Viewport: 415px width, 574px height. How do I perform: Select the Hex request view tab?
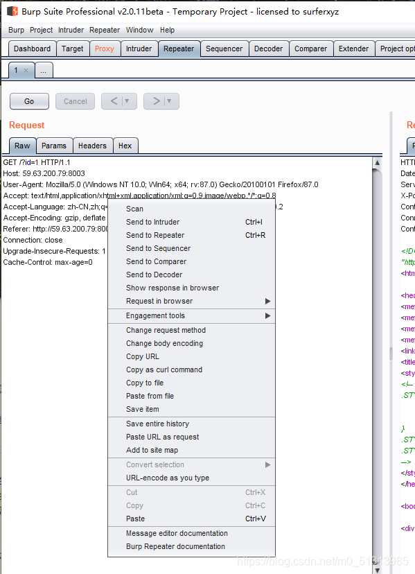tap(125, 146)
